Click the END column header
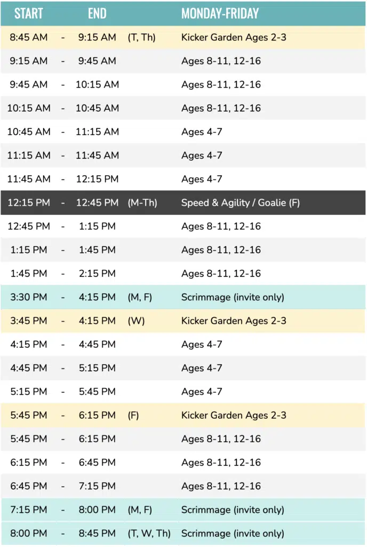 pos(97,13)
